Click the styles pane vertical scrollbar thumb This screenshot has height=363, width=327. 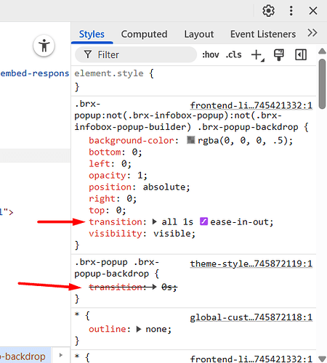pyautogui.click(x=322, y=84)
